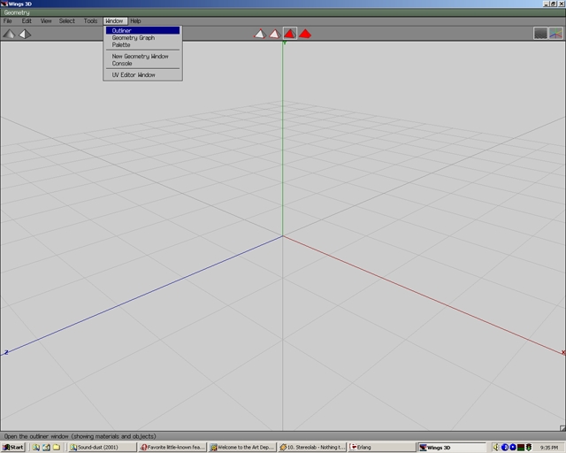Click the Geometry window title bar
The height and width of the screenshot is (453, 566).
(x=283, y=12)
